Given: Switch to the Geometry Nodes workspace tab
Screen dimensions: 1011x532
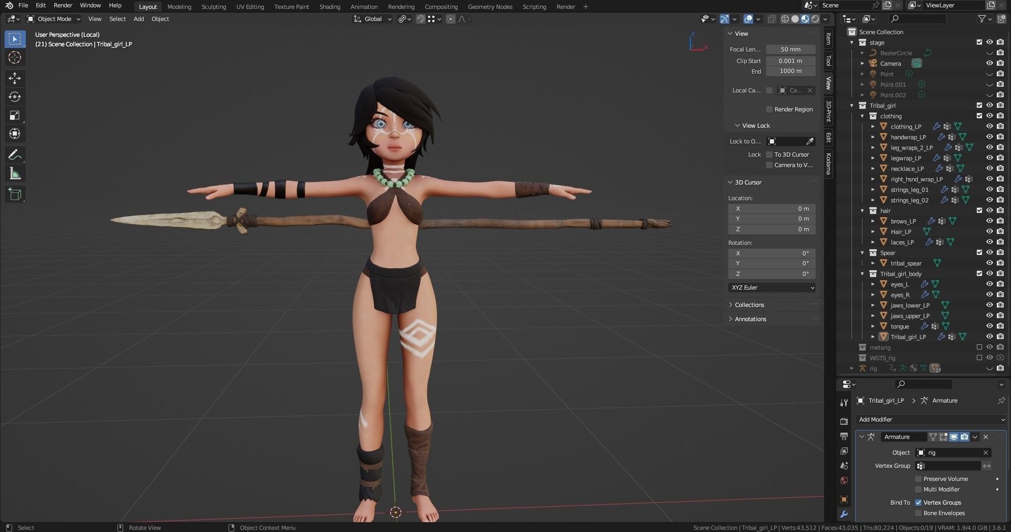Looking at the screenshot, I should tap(490, 7).
